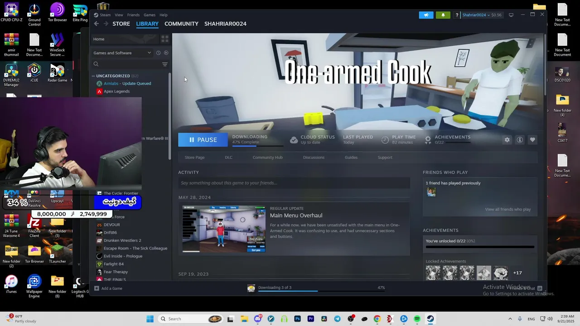Select Drunken Wrestlers 2 in the list
This screenshot has width=580, height=326.
122,240
